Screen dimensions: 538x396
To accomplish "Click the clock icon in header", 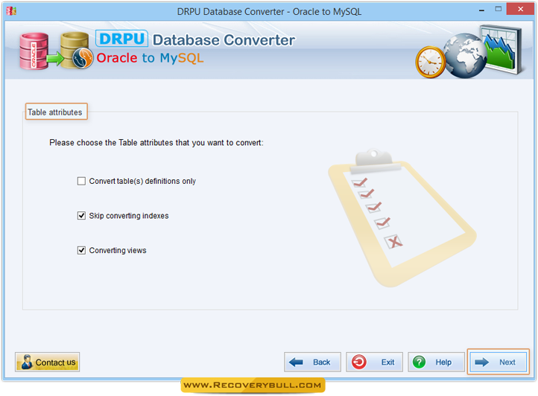I will [430, 62].
